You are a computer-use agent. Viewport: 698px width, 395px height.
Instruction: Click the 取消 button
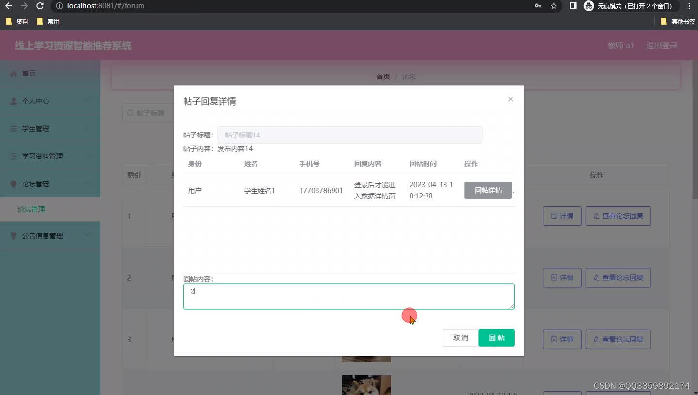point(460,338)
